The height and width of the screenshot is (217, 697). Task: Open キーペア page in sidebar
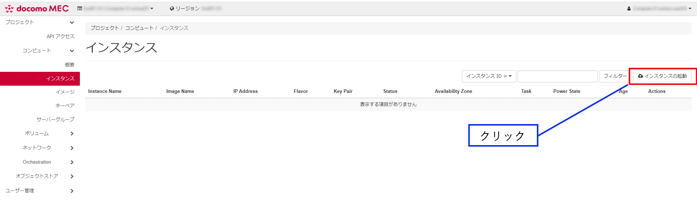pyautogui.click(x=65, y=106)
